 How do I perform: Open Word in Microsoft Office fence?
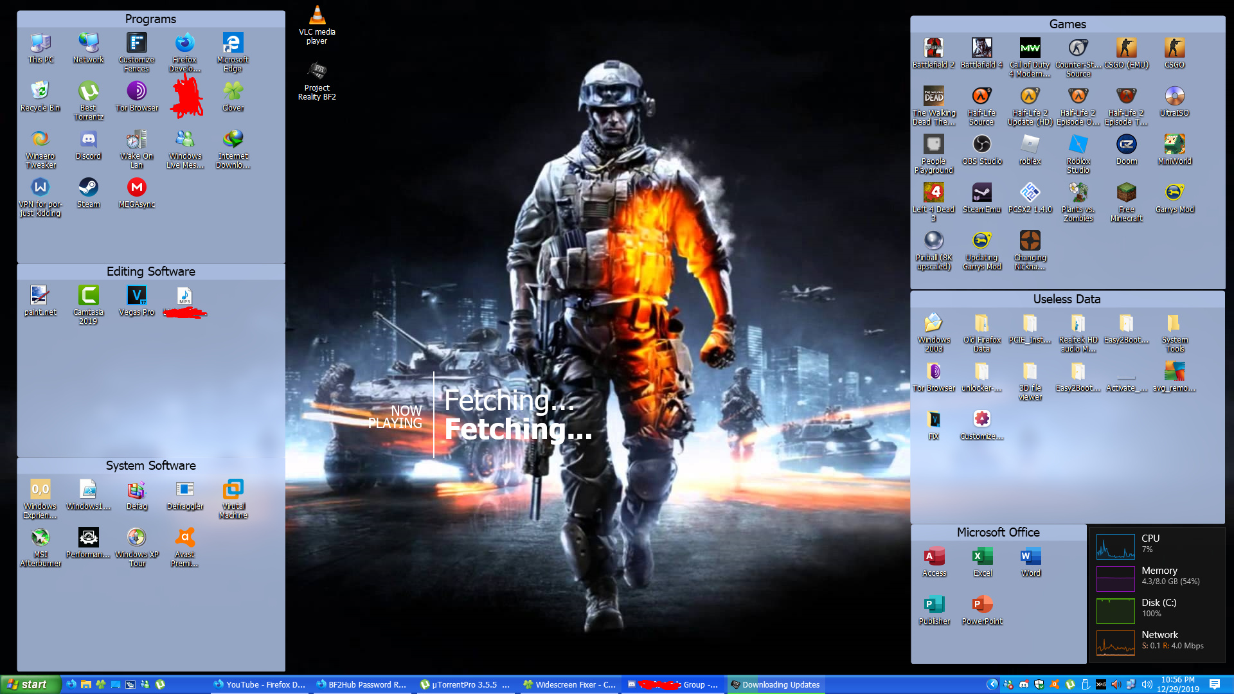pyautogui.click(x=1031, y=562)
